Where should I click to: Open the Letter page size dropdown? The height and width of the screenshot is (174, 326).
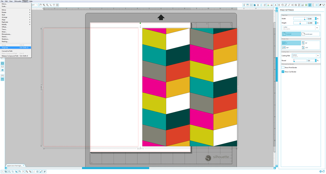tap(317, 28)
